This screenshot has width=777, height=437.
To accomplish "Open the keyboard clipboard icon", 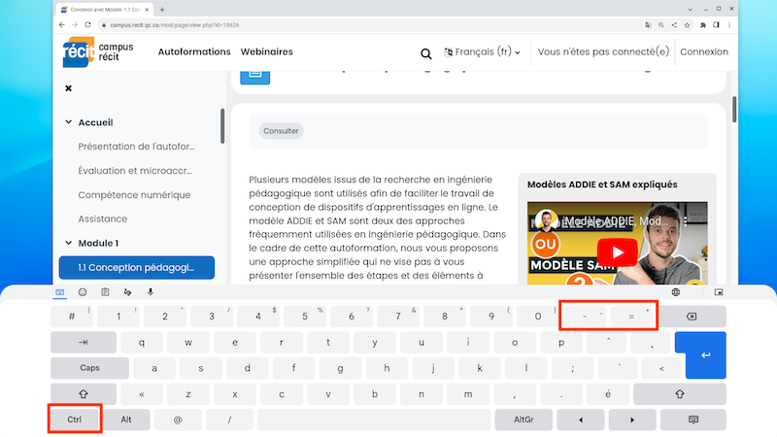I will pos(105,291).
